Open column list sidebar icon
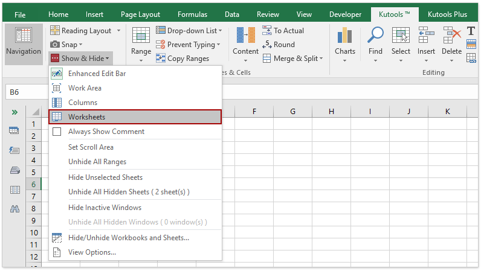Image resolution: width=481 pixels, height=271 pixels. (15, 190)
